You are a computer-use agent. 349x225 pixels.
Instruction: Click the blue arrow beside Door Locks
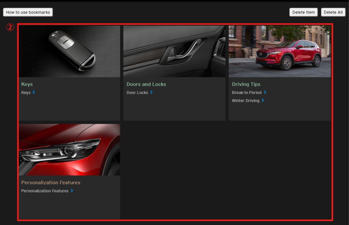click(x=151, y=93)
